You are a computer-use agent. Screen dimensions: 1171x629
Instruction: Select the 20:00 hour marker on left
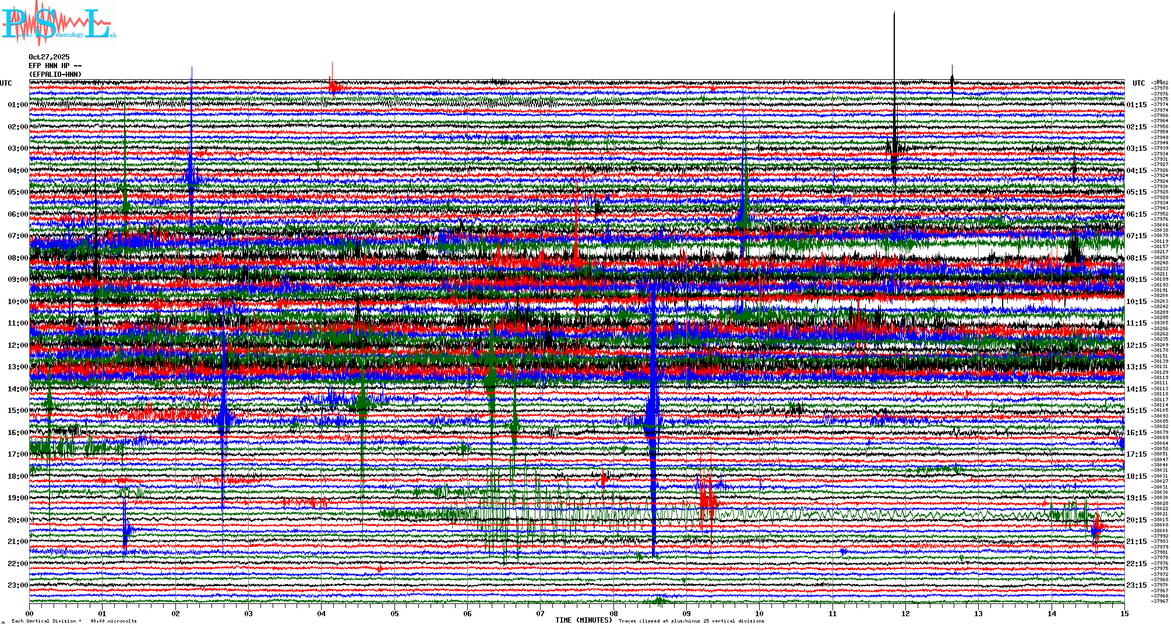pyautogui.click(x=17, y=520)
